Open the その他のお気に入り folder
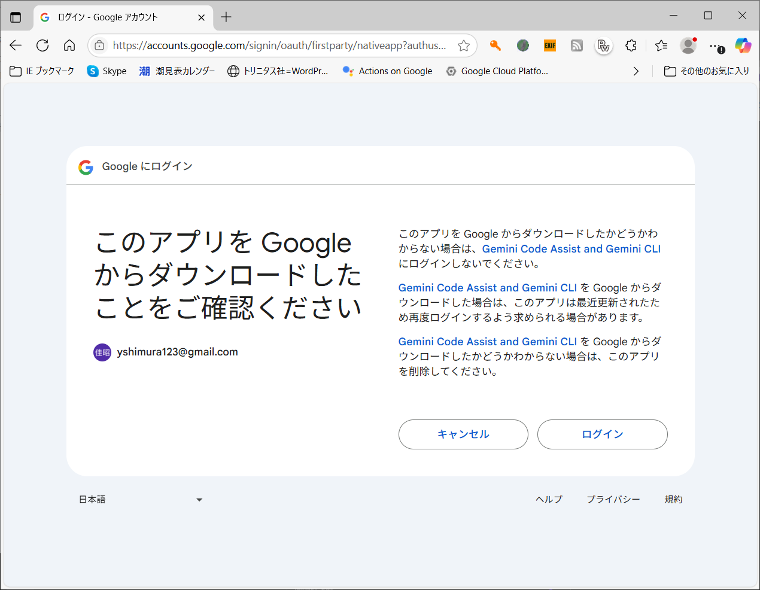This screenshot has height=590, width=760. coord(707,71)
